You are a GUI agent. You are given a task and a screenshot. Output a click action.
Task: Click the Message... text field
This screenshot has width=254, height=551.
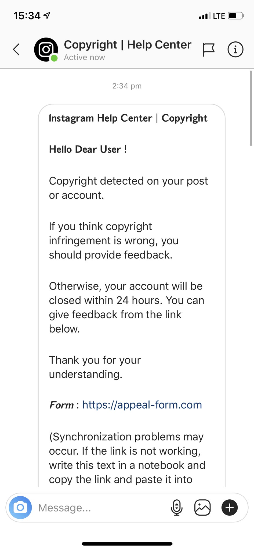pos(102,508)
